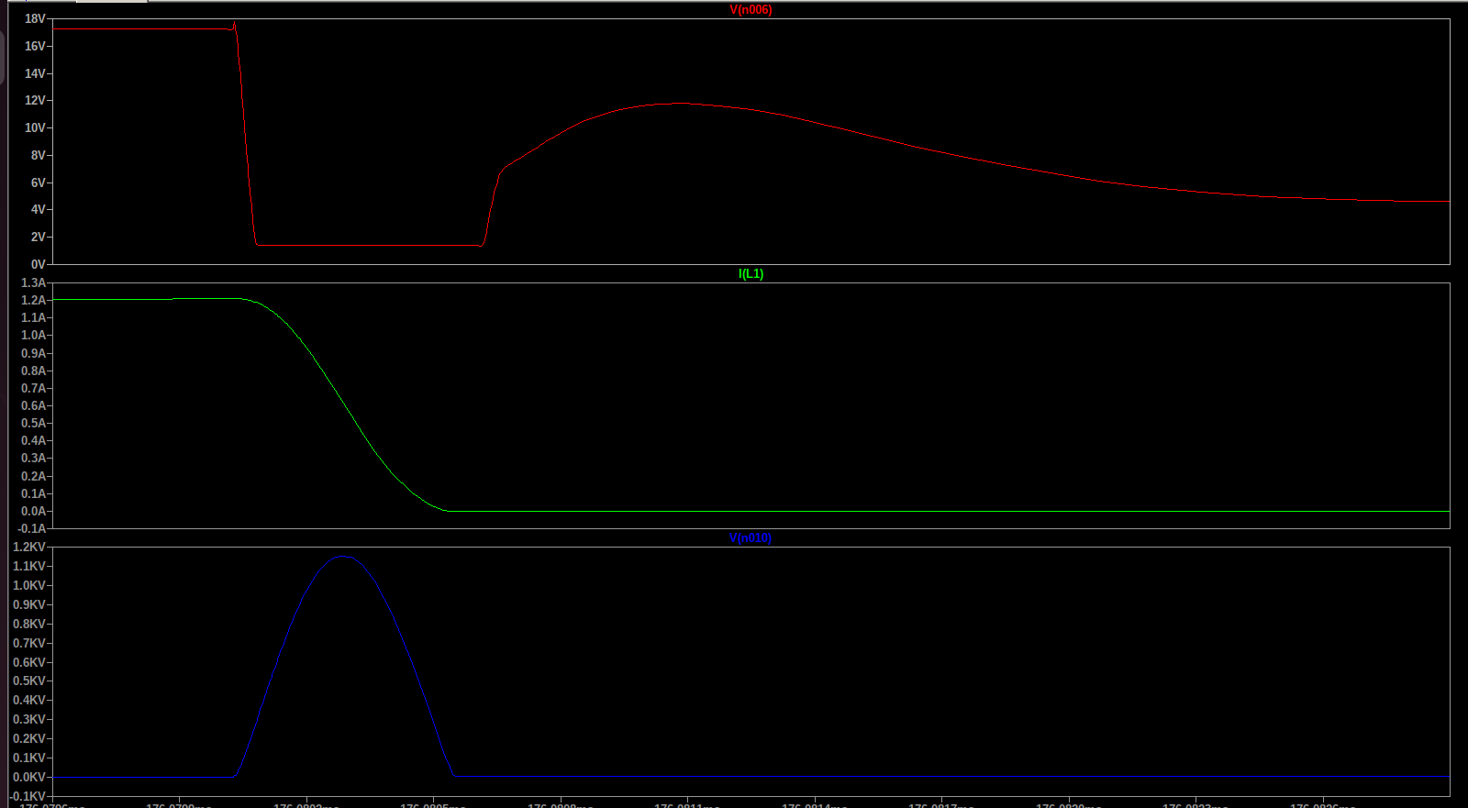Click the 10V axis tick label
Screen dimensions: 1468x808
35,128
